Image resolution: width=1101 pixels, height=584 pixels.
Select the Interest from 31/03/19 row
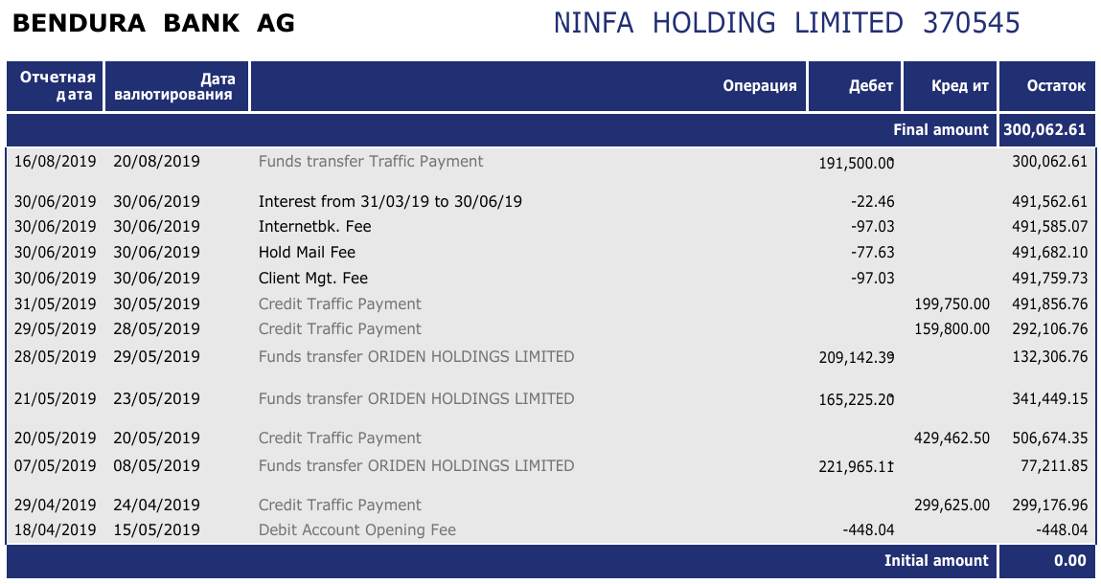(x=390, y=202)
